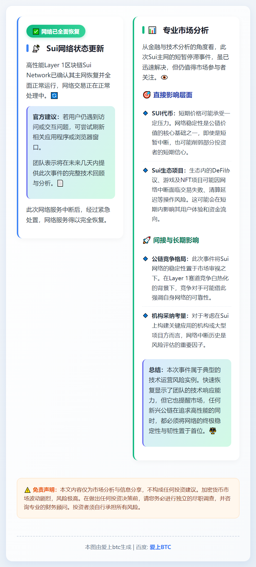Select the 'Sui生态项目:' bold label
The height and width of the screenshot is (567, 256).
click(x=169, y=170)
